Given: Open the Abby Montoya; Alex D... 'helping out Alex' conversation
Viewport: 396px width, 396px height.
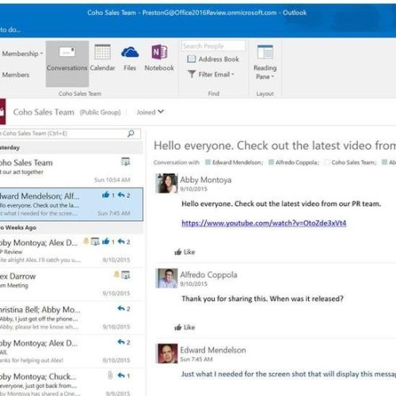Looking at the screenshot, I should coord(71,352).
